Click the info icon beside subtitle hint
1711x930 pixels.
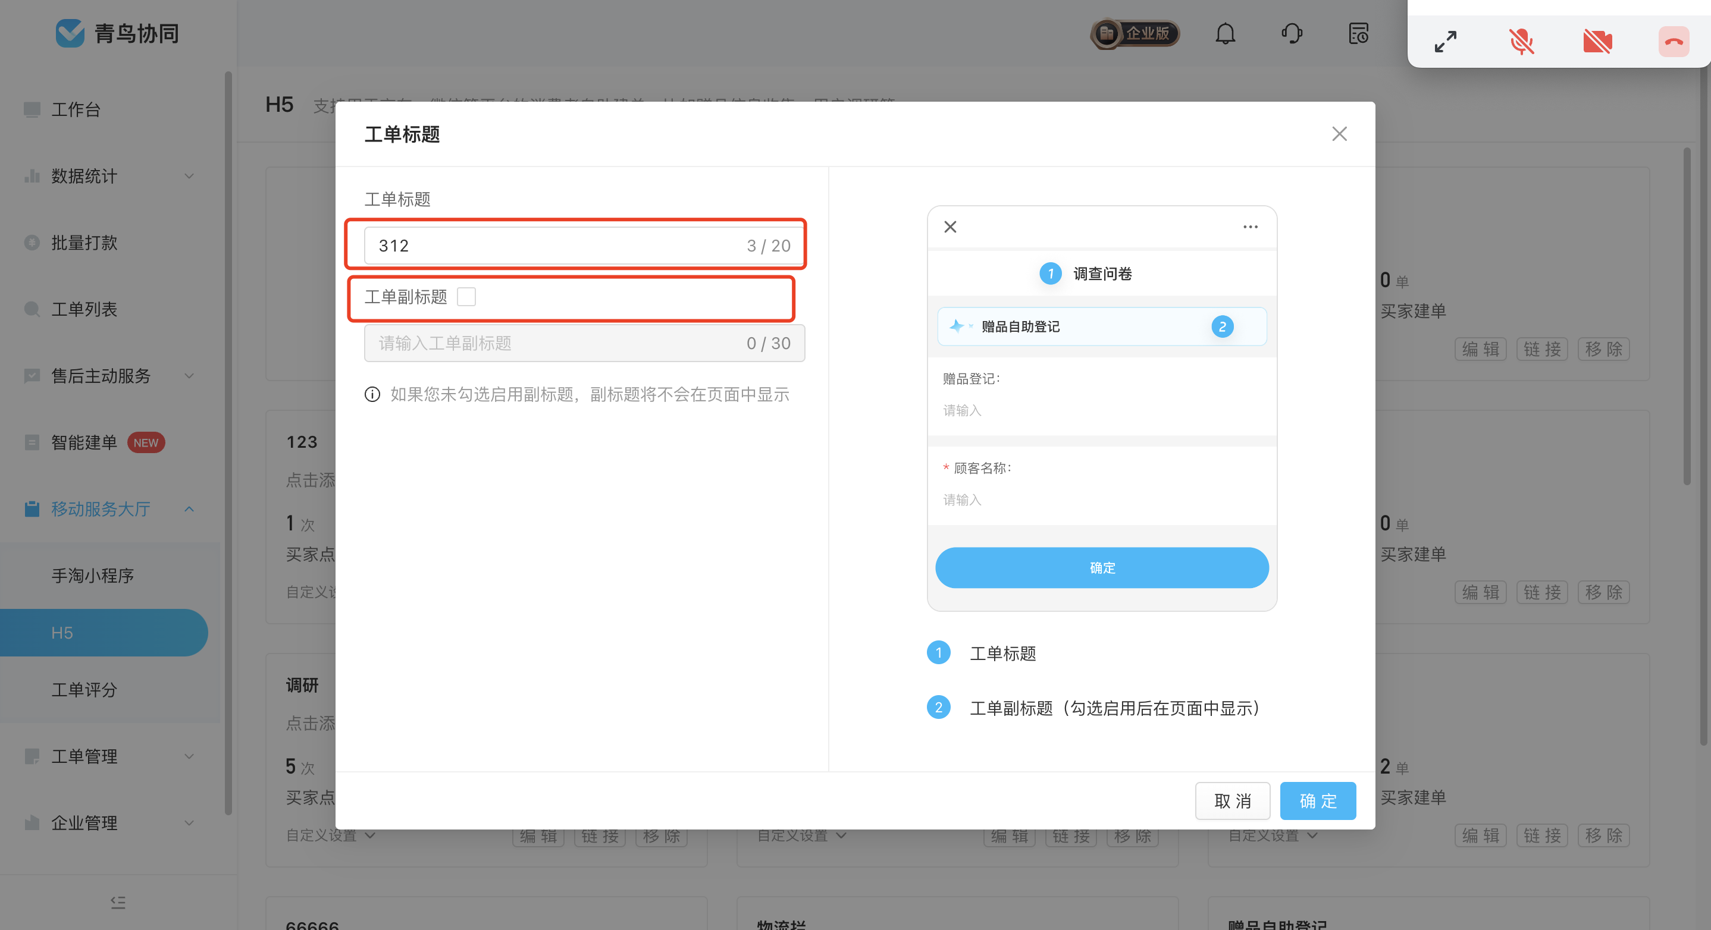[x=372, y=394]
